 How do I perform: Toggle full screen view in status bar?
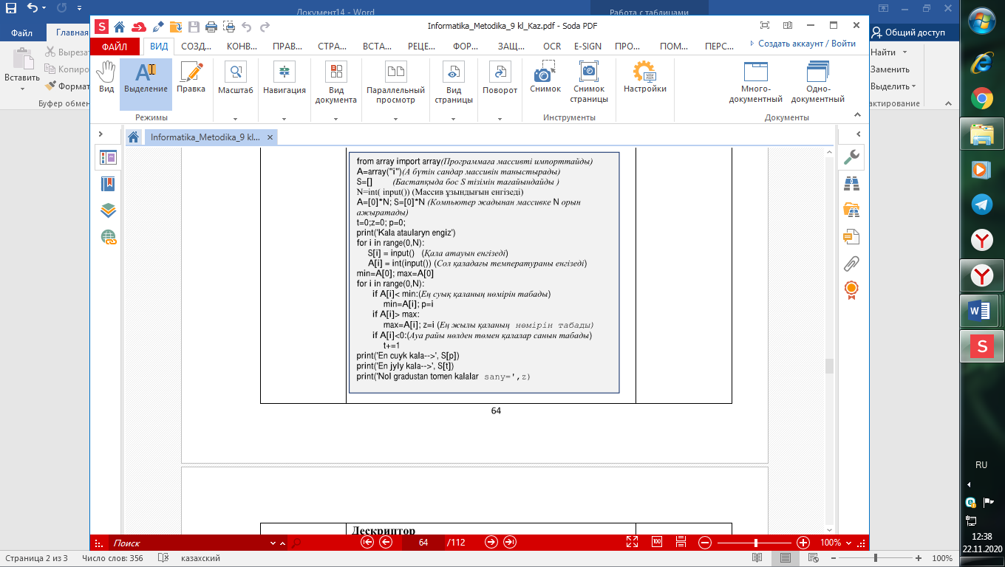pyautogui.click(x=632, y=542)
